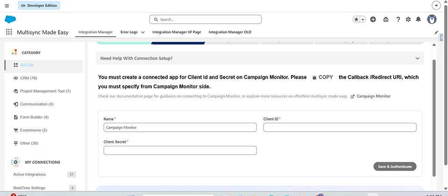The width and height of the screenshot is (448, 196).
Task: Open the Help question mark icon
Action: point(398,20)
